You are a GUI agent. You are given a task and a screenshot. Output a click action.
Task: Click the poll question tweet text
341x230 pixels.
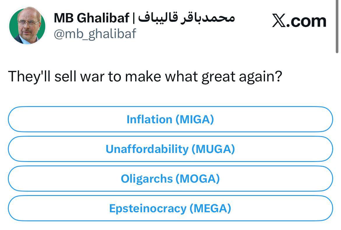(145, 76)
